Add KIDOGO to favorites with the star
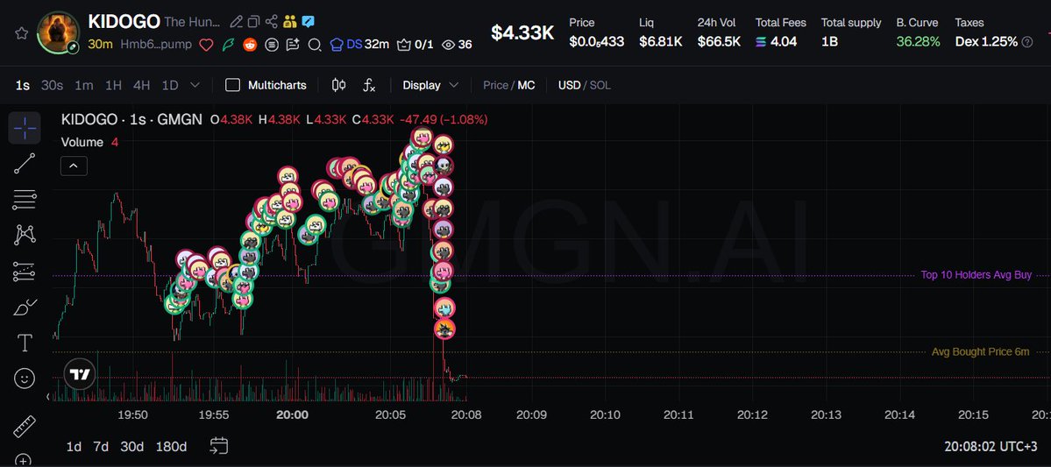 pos(21,32)
